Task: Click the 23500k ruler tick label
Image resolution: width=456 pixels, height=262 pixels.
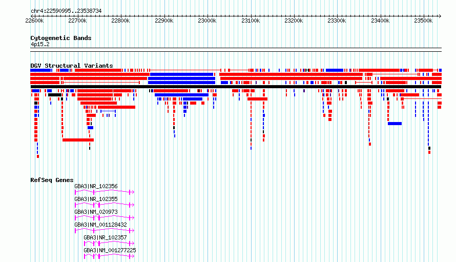Action: click(x=423, y=21)
